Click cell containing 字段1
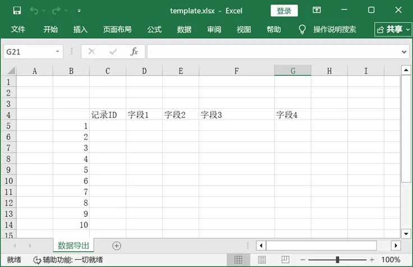The image size is (413, 267). (x=144, y=115)
